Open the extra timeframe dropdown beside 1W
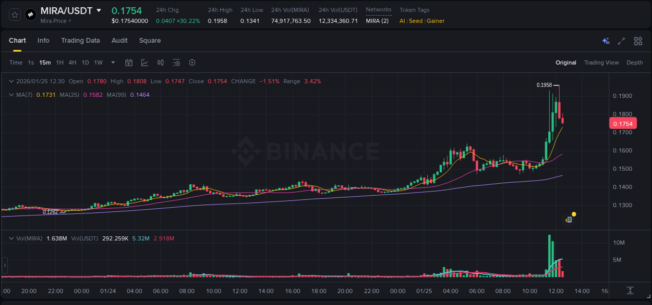Viewport: 652px width, 305px height. coord(112,62)
